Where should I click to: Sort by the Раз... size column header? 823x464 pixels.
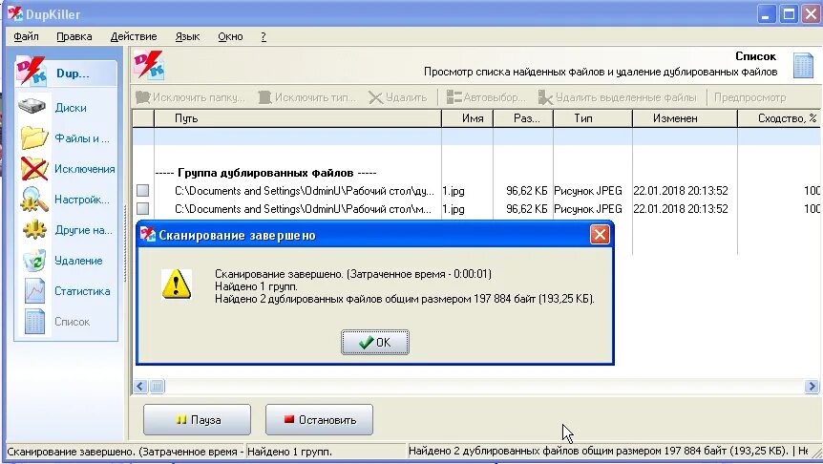(523, 118)
